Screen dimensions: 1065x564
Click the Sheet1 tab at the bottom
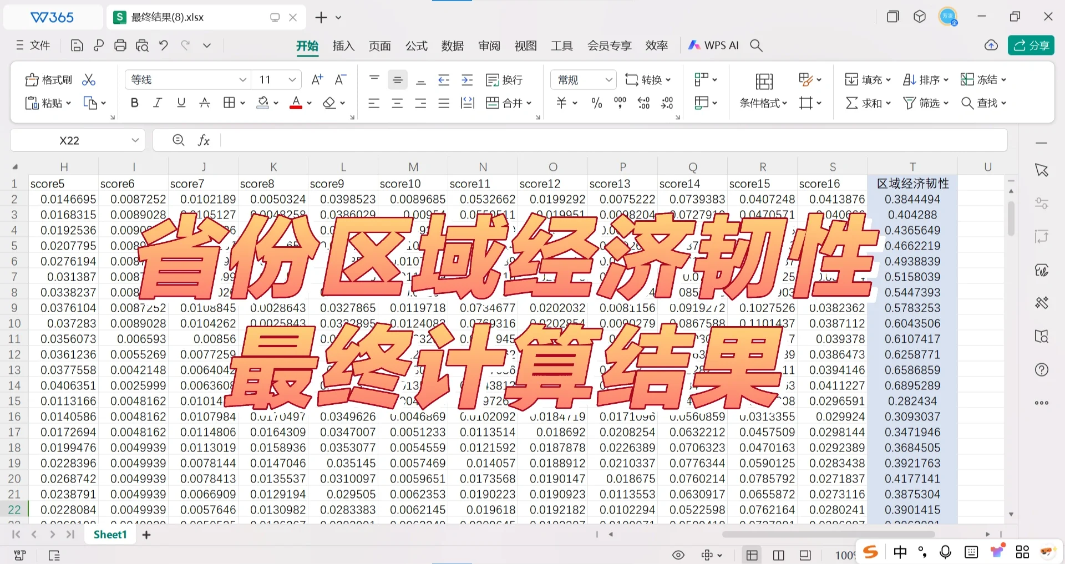110,534
